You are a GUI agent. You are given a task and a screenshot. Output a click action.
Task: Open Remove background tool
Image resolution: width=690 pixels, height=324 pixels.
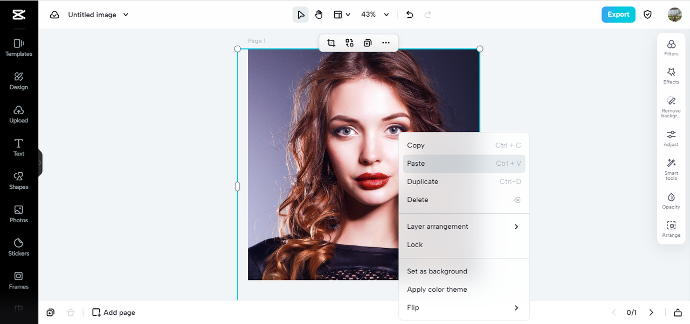coord(671,107)
